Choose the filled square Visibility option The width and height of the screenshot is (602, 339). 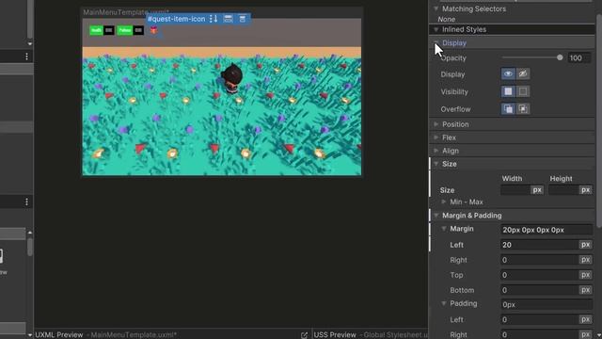pos(508,91)
